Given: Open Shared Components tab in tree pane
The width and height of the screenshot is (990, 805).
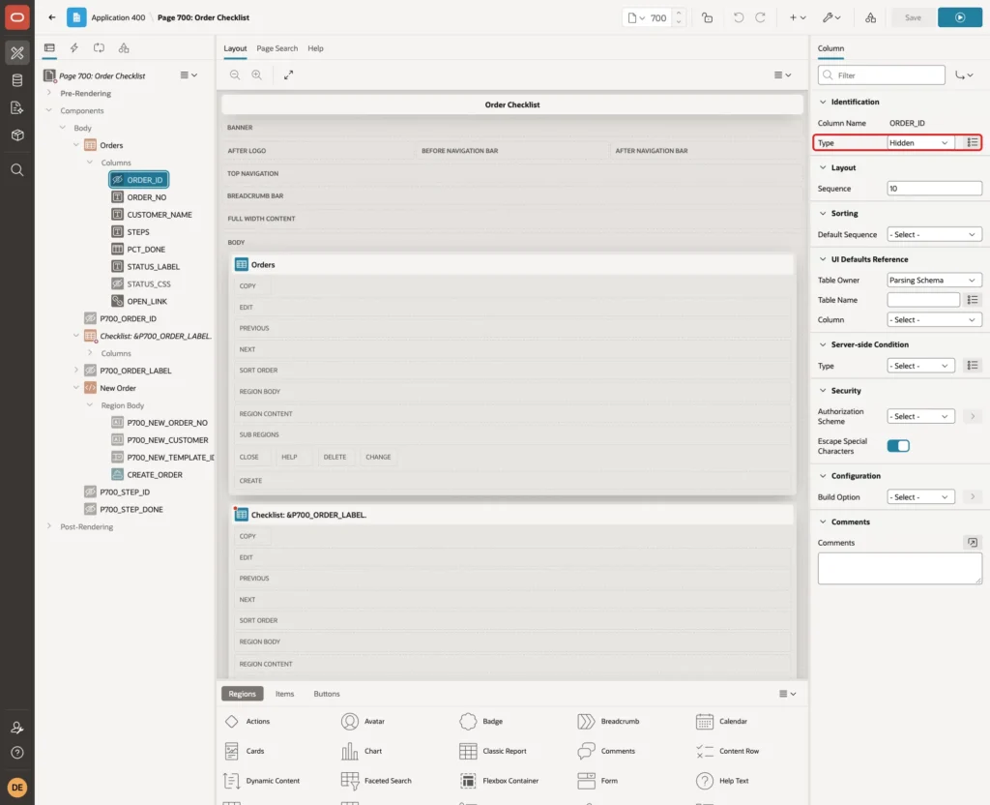Looking at the screenshot, I should (124, 48).
